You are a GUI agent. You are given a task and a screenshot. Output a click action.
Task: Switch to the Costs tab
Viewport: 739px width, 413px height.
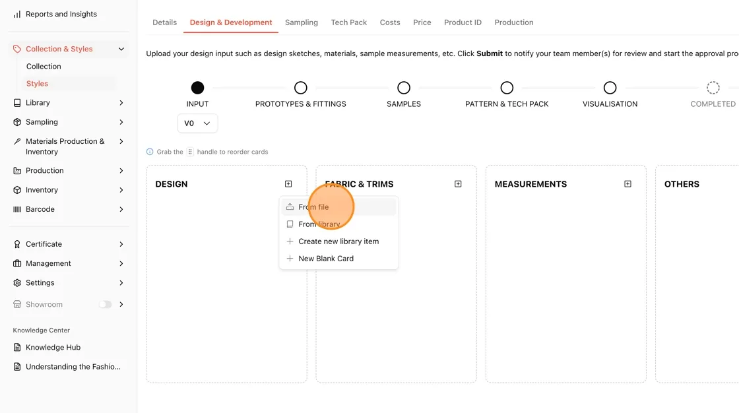pos(390,22)
